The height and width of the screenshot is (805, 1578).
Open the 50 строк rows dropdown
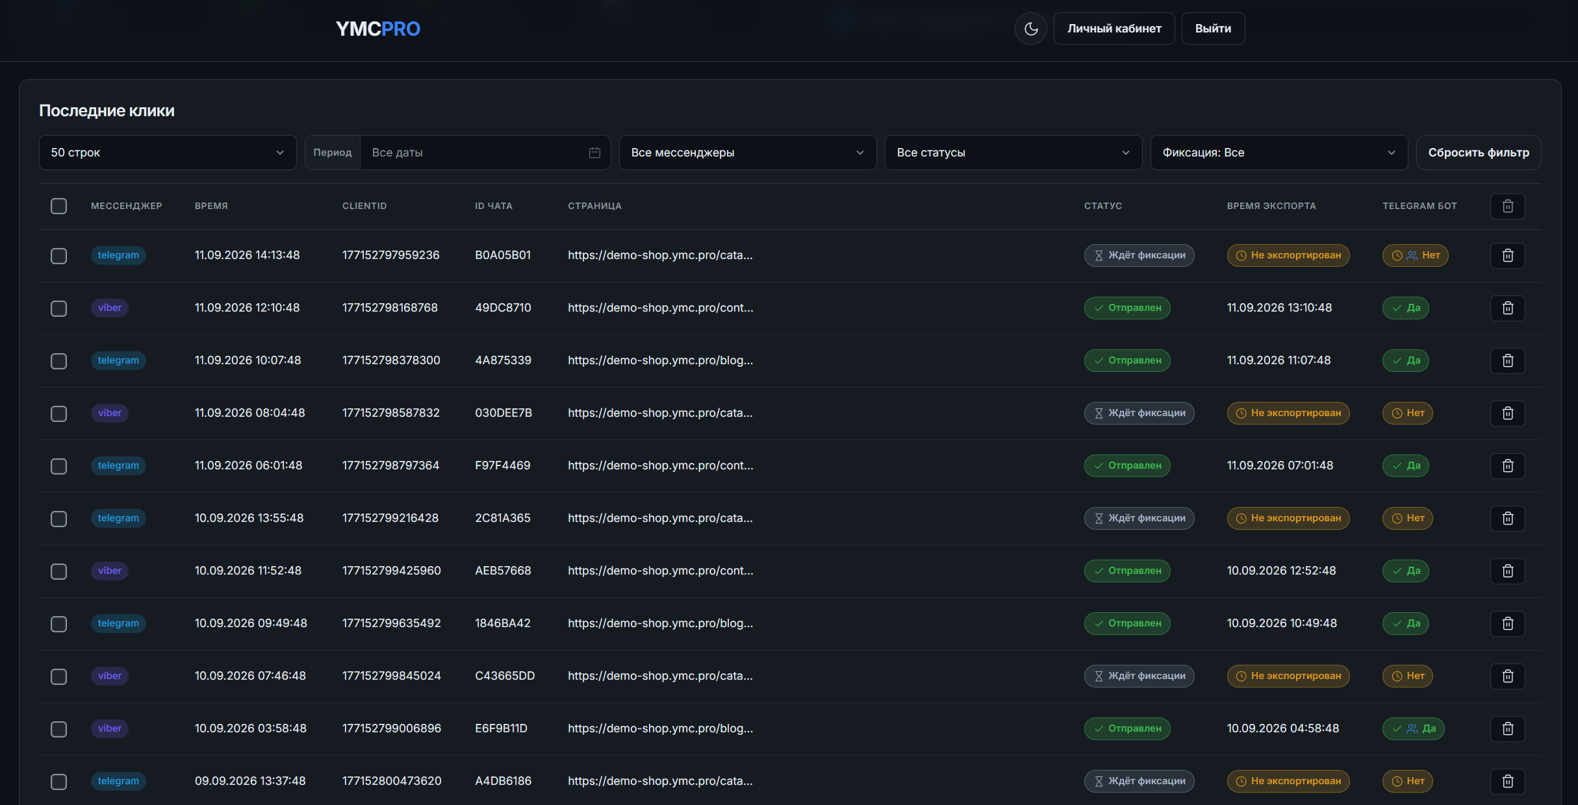point(168,153)
